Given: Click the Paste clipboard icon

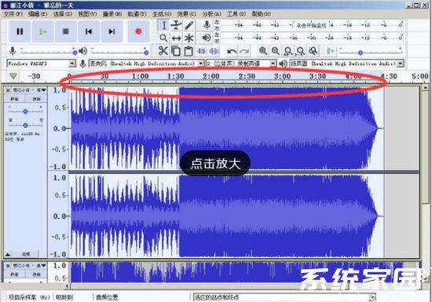Looking at the screenshot, I should click(x=189, y=51).
